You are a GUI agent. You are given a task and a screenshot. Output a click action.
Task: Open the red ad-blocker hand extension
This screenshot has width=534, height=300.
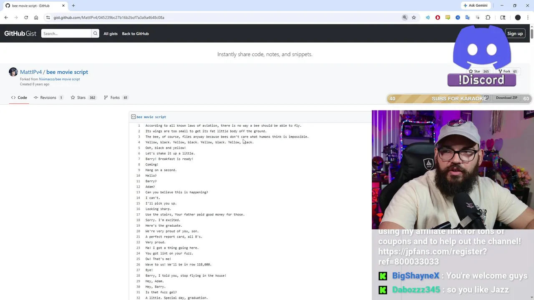438,17
